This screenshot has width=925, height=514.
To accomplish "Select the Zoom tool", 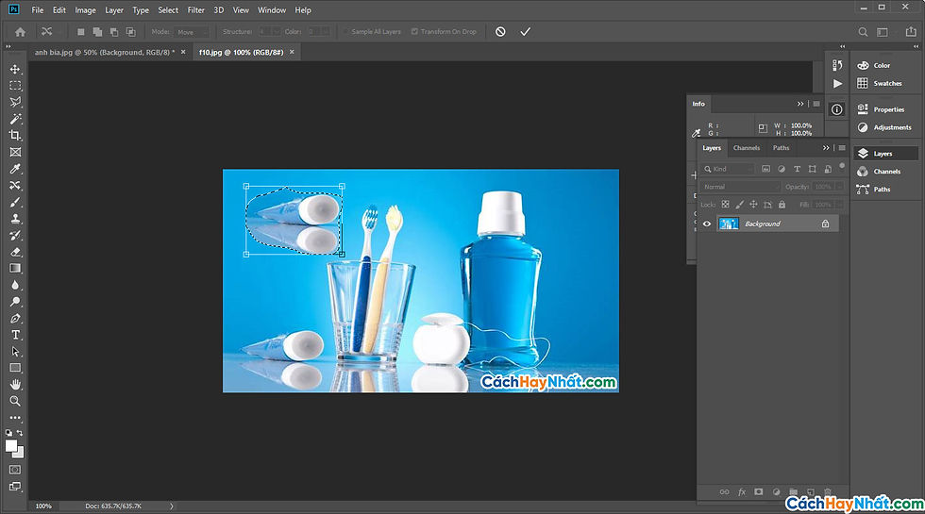I will [15, 401].
